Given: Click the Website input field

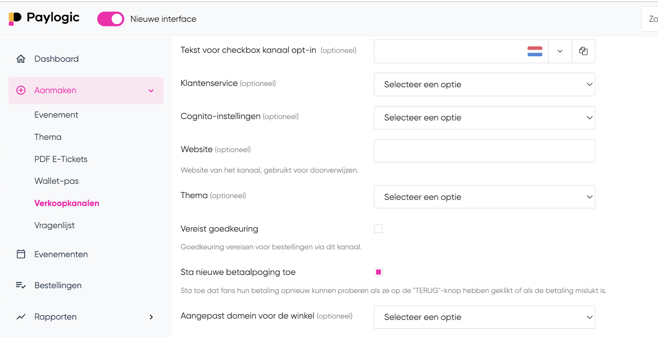Looking at the screenshot, I should tap(484, 151).
